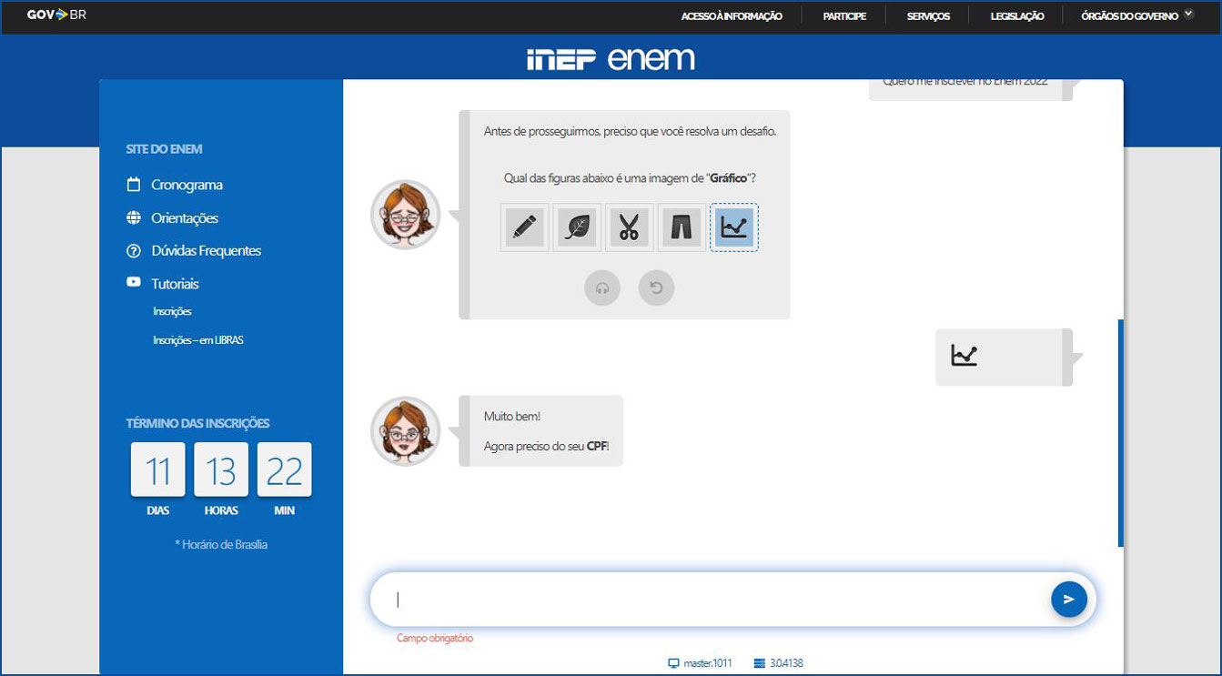The width and height of the screenshot is (1222, 676).
Task: Open the Cronograma page
Action: coord(187,185)
